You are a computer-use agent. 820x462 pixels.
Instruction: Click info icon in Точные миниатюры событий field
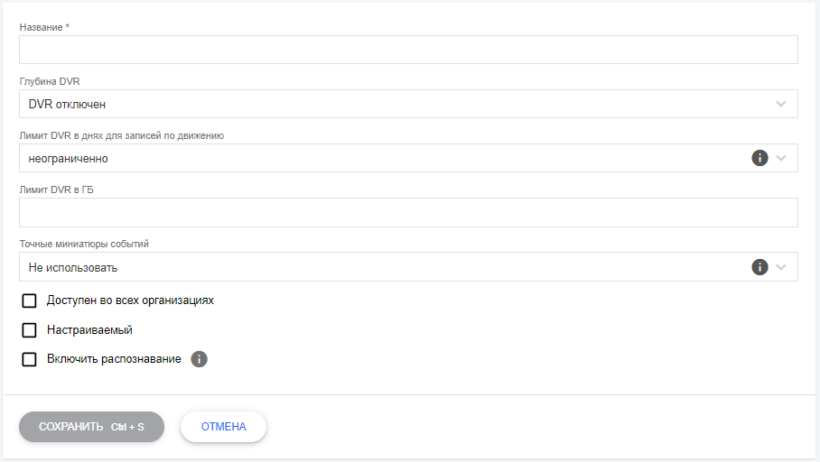click(759, 267)
